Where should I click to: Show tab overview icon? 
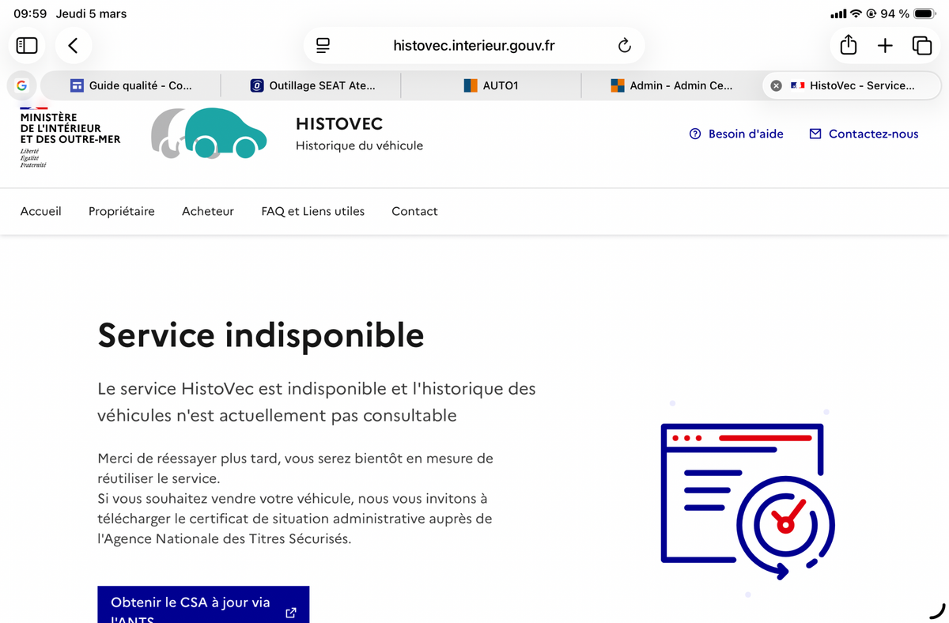click(x=921, y=46)
